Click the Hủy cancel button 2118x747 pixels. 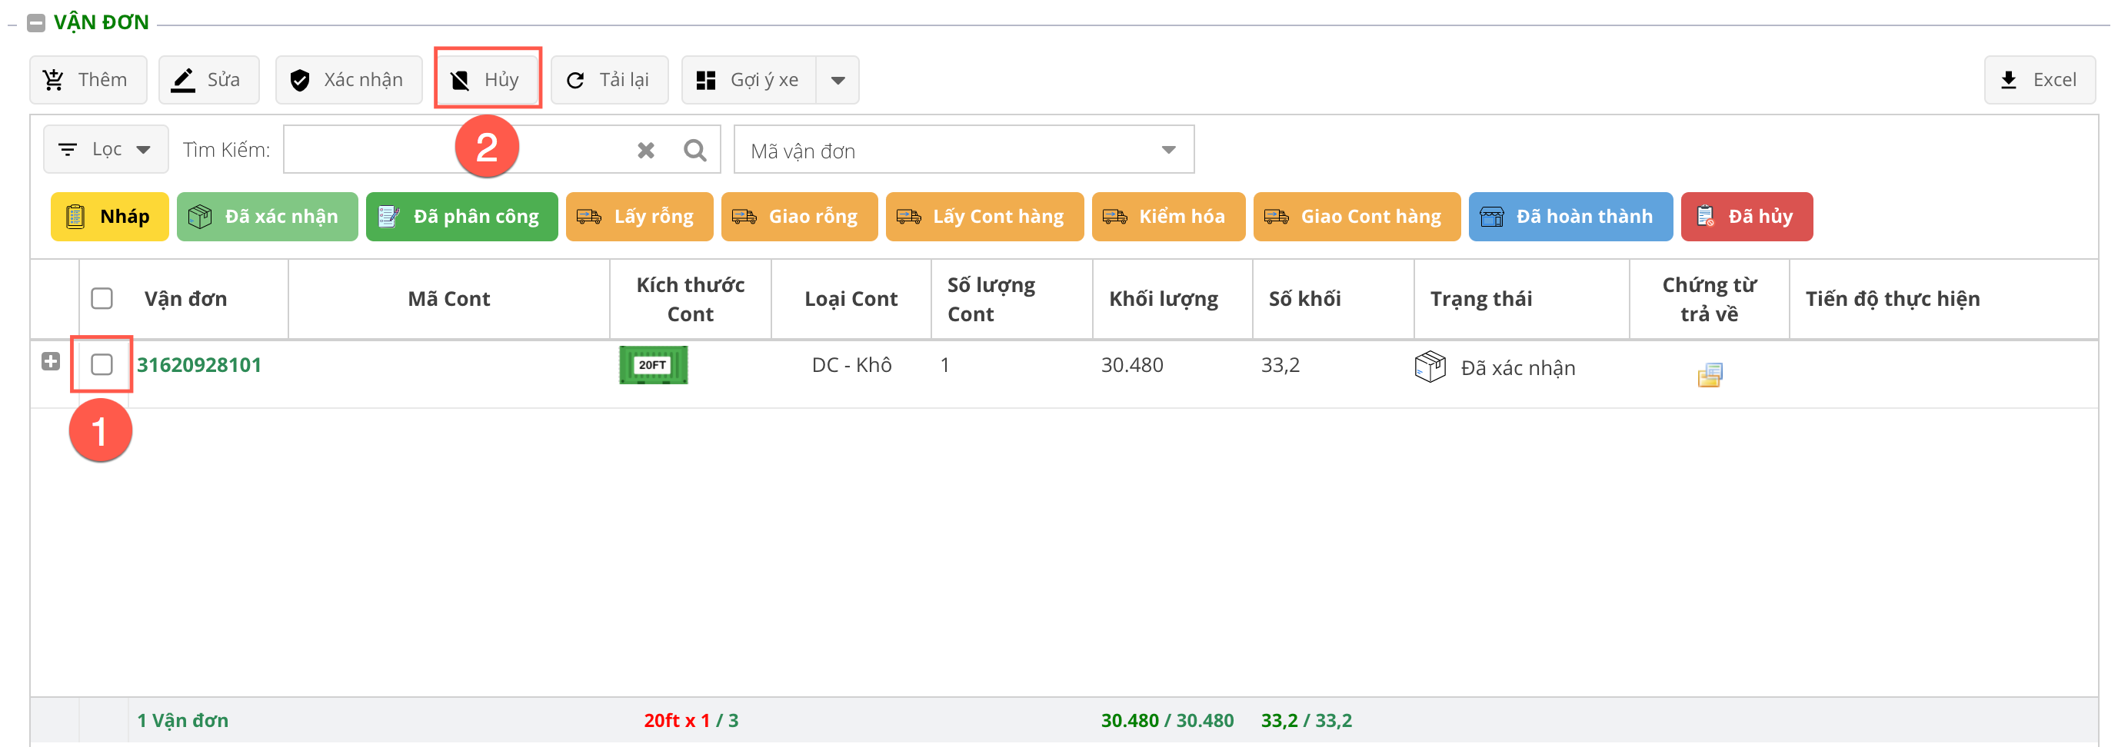pyautogui.click(x=487, y=80)
